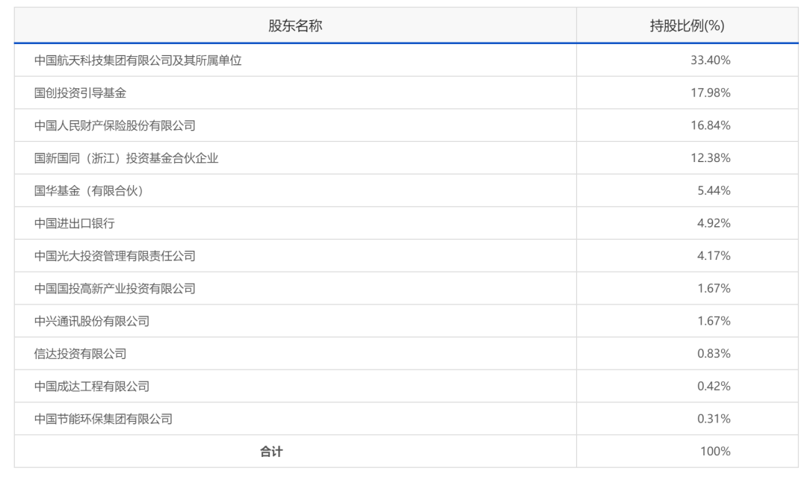The image size is (807, 477).
Task: Click the 4.92% holding value
Action: pos(714,224)
